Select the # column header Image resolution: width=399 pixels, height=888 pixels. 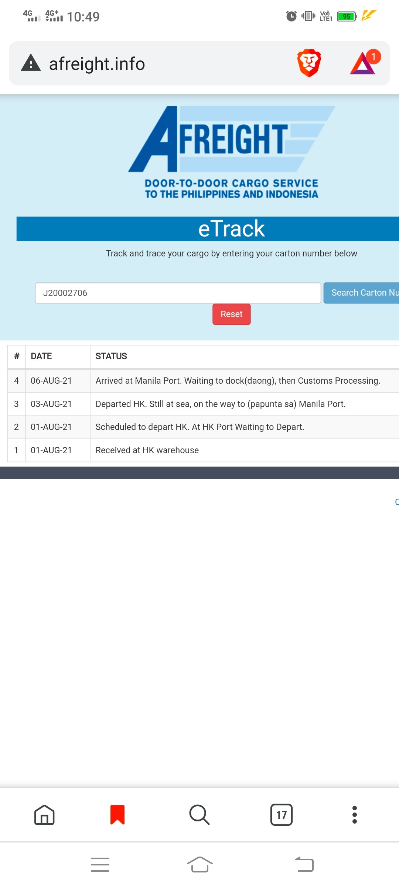click(x=17, y=356)
